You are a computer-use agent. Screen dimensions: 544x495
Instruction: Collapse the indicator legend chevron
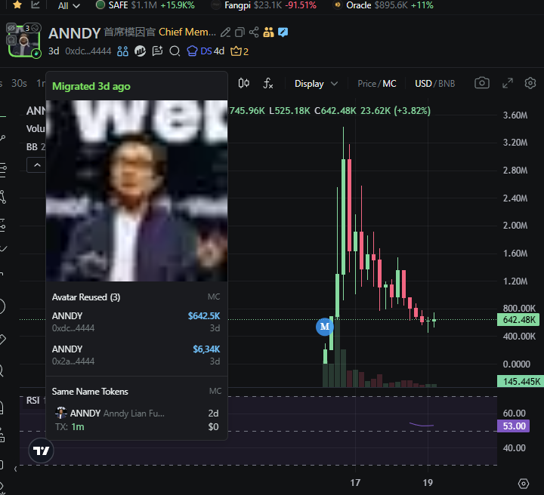click(37, 165)
